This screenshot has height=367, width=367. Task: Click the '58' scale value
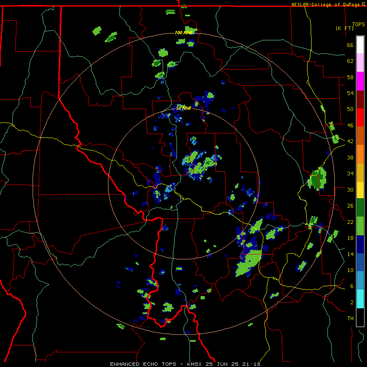[350, 77]
